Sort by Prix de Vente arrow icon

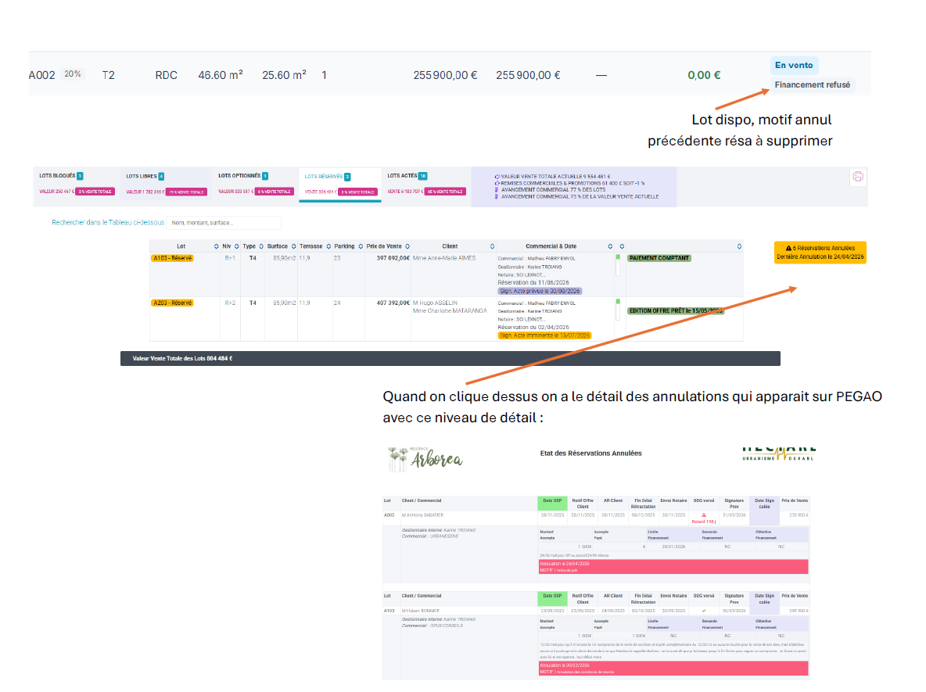pos(407,246)
